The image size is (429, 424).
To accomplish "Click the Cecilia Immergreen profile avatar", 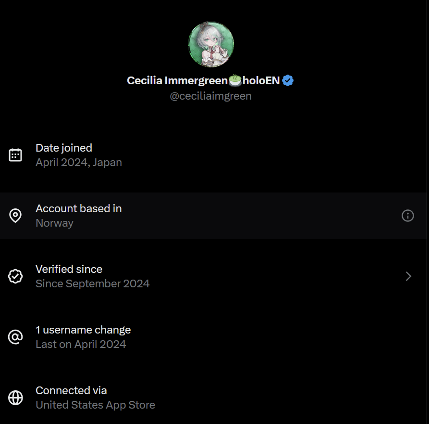I will [211, 44].
